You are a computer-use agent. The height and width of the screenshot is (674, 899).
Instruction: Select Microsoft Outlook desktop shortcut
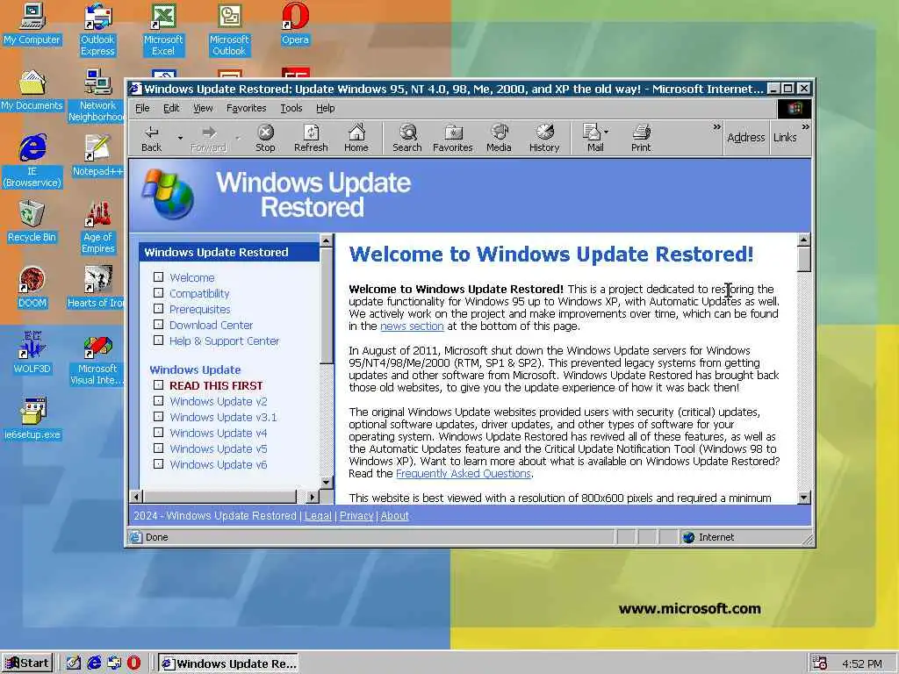pos(229,30)
